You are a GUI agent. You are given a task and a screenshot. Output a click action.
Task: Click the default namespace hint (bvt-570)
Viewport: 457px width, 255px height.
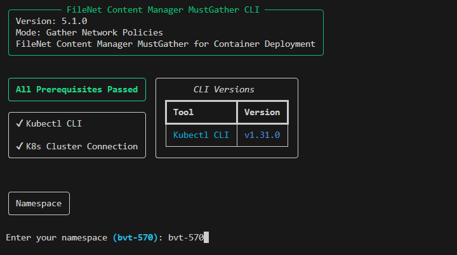[135, 237]
